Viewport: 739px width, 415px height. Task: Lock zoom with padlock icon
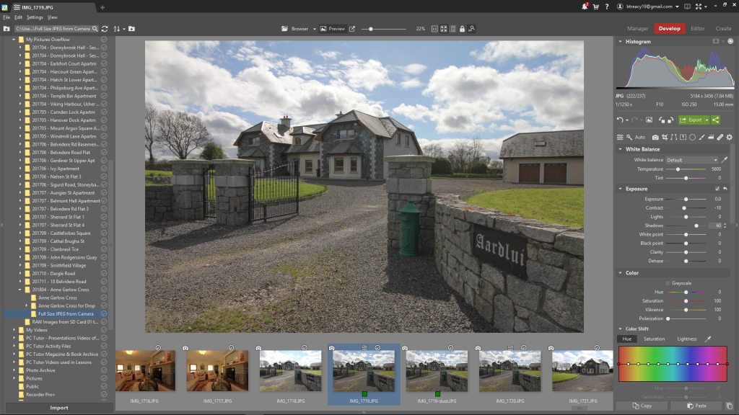coord(462,29)
